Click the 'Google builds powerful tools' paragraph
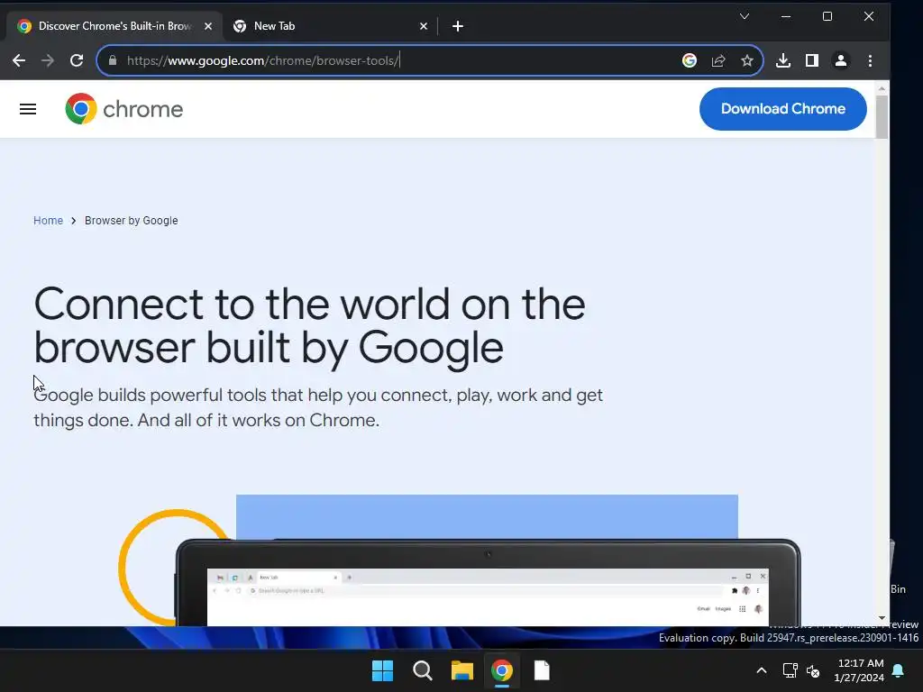This screenshot has width=923, height=692. pos(318,407)
